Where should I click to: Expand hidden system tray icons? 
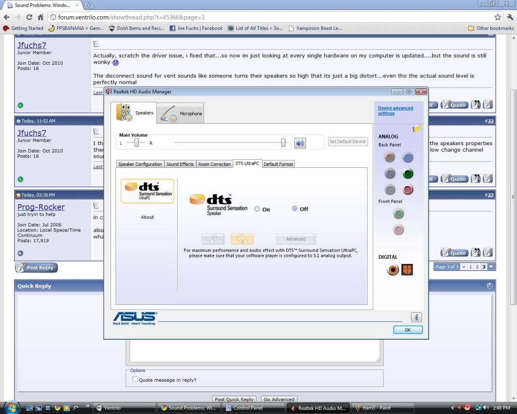click(x=452, y=408)
